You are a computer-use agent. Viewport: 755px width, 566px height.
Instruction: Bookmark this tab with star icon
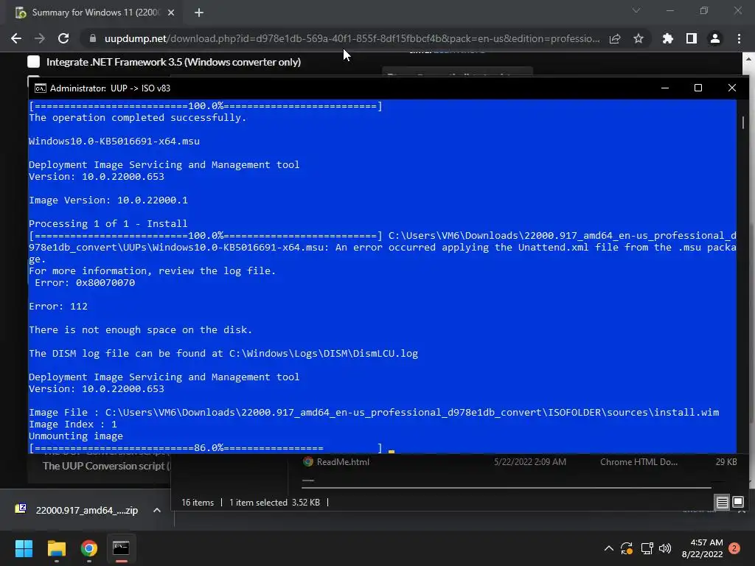tap(639, 38)
